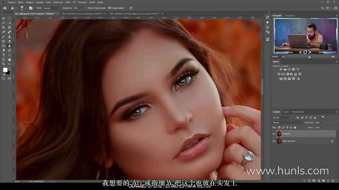Open layer blend mode Normal dropdown
The width and height of the screenshot is (339, 190).
point(288,122)
